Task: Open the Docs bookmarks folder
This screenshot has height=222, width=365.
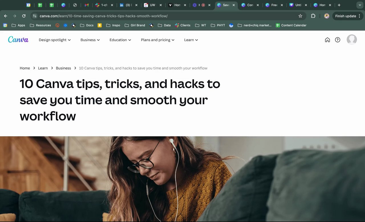Action: pyautogui.click(x=87, y=25)
